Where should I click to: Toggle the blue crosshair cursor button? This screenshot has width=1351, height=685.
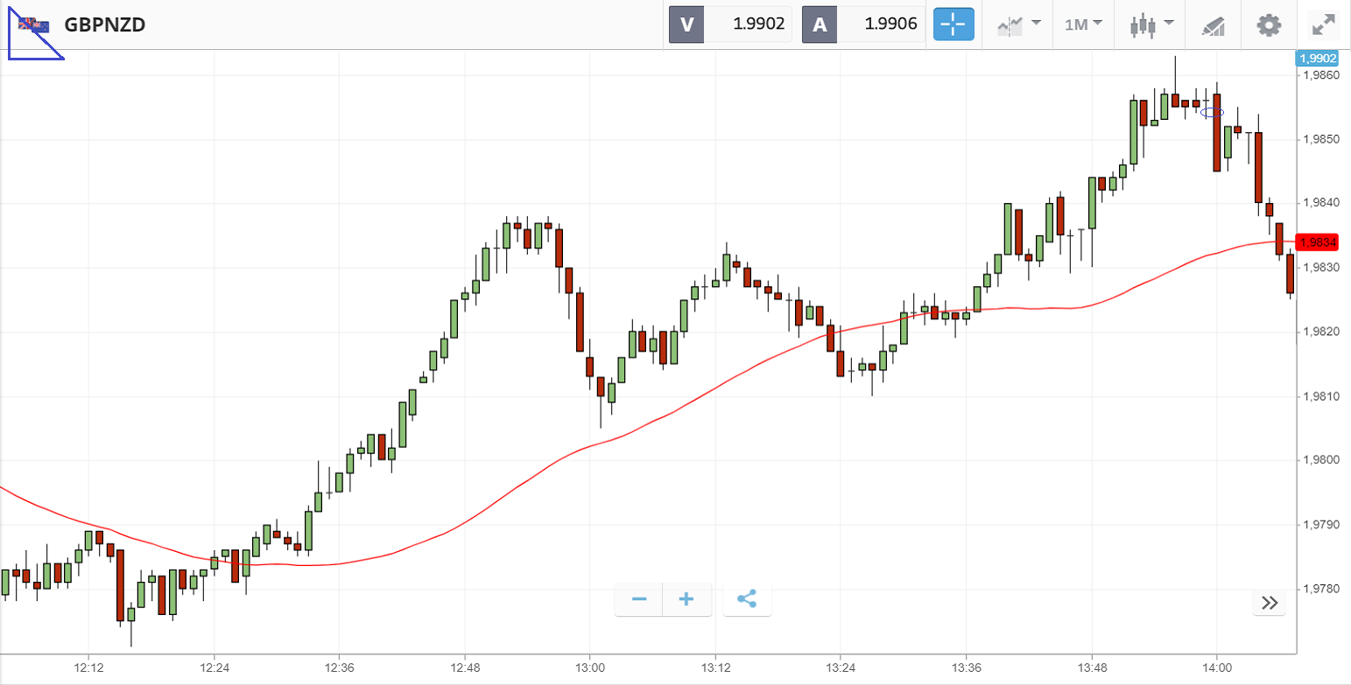[953, 24]
